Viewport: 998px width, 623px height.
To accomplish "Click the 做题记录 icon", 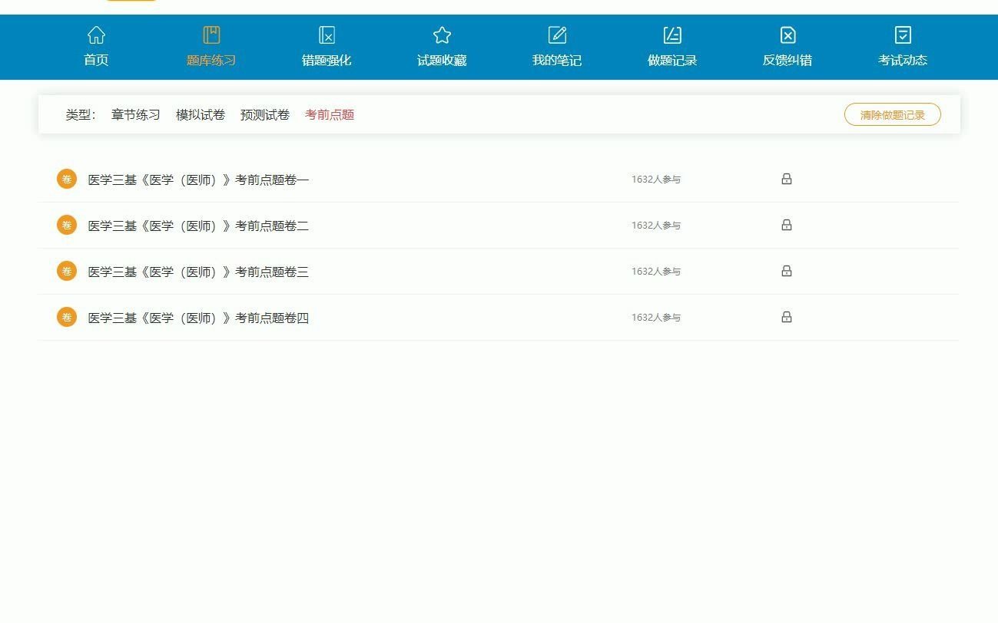I will pyautogui.click(x=672, y=35).
